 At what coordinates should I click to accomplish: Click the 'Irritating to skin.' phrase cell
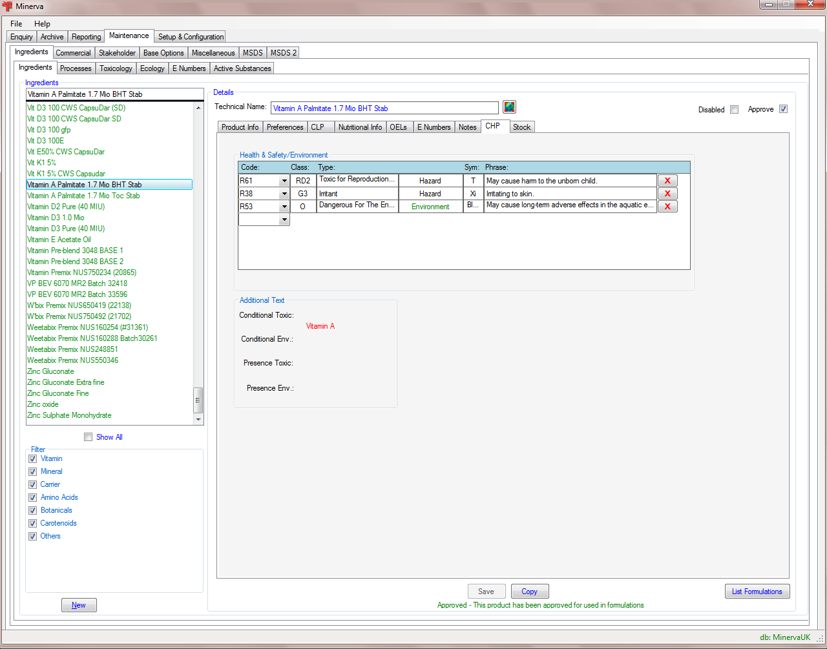571,194
